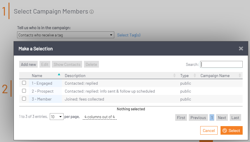Click the 'Joined; fees collected' description

pos(84,99)
